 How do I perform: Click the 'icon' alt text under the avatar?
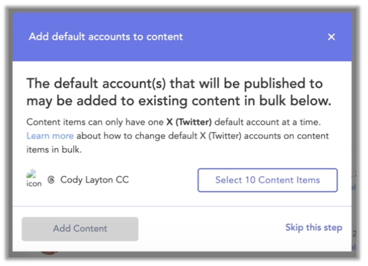tap(34, 183)
